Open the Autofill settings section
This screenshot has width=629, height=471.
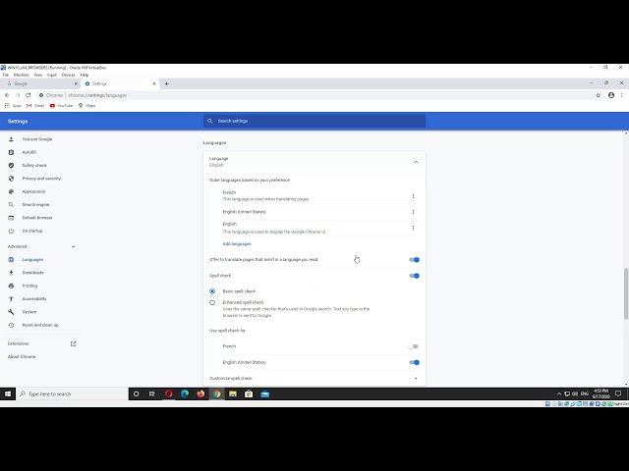tap(29, 152)
